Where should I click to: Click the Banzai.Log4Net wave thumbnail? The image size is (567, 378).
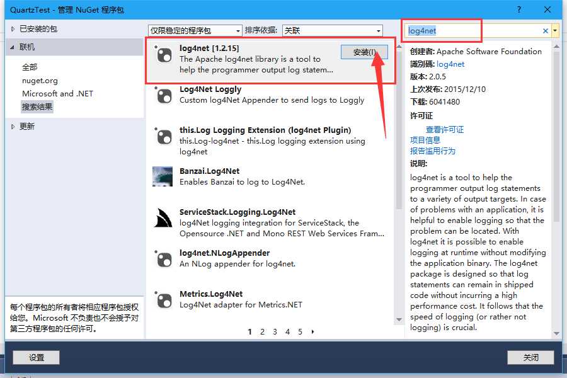pos(163,176)
